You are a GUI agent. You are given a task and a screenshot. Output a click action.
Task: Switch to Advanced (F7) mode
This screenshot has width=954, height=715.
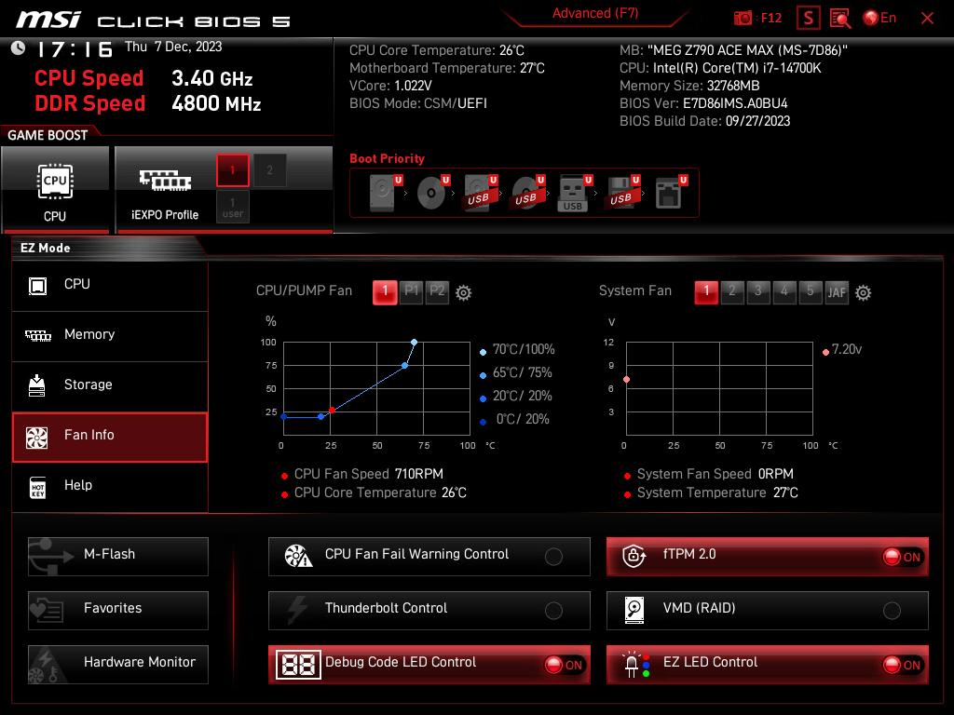point(595,13)
